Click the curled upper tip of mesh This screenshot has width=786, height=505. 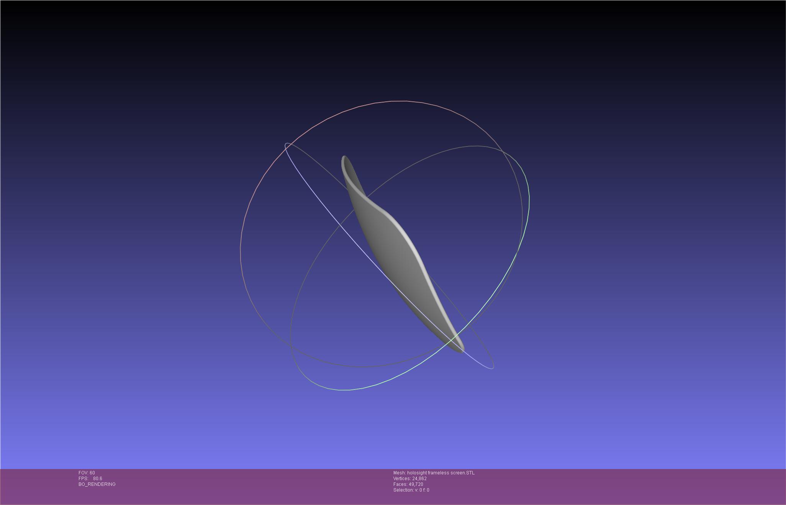point(345,161)
